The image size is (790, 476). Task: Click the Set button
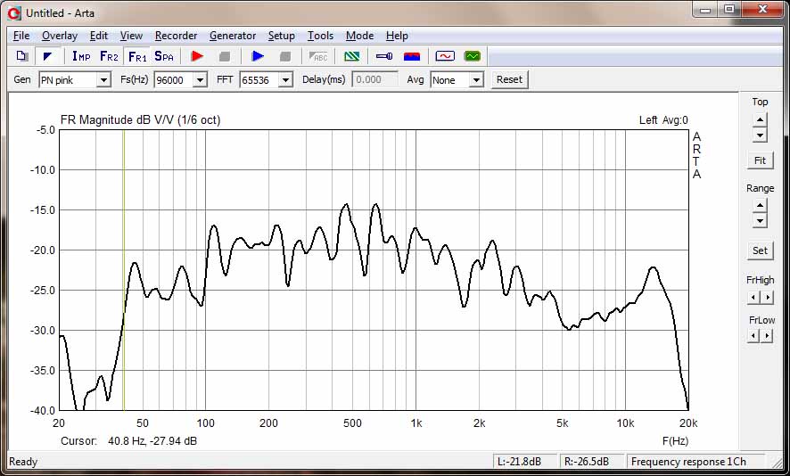760,250
